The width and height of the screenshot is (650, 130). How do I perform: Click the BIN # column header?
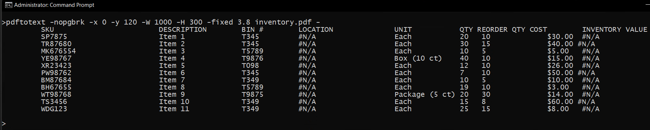point(253,30)
